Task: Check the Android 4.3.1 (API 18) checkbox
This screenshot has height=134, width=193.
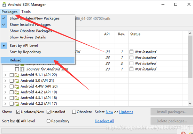Action: (x=11, y=98)
